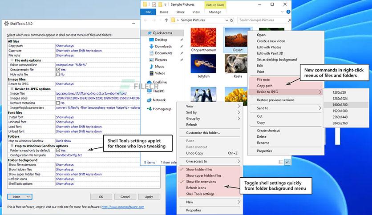Image resolution: width=372 pixels, height=215 pixels.
Task: Click the checkmark icon in quick access toolbar
Action: pos(154,4)
